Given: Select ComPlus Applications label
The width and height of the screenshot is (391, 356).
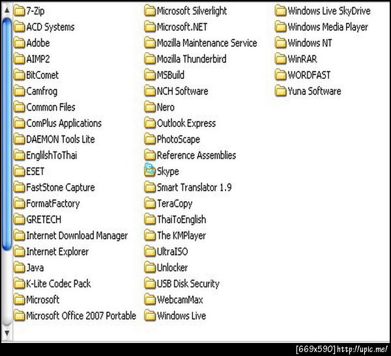Looking at the screenshot, I should coord(64,124).
